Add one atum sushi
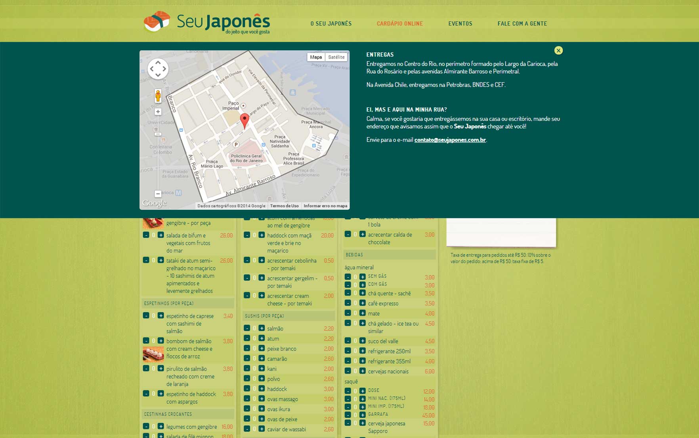The width and height of the screenshot is (699, 438). [x=262, y=338]
